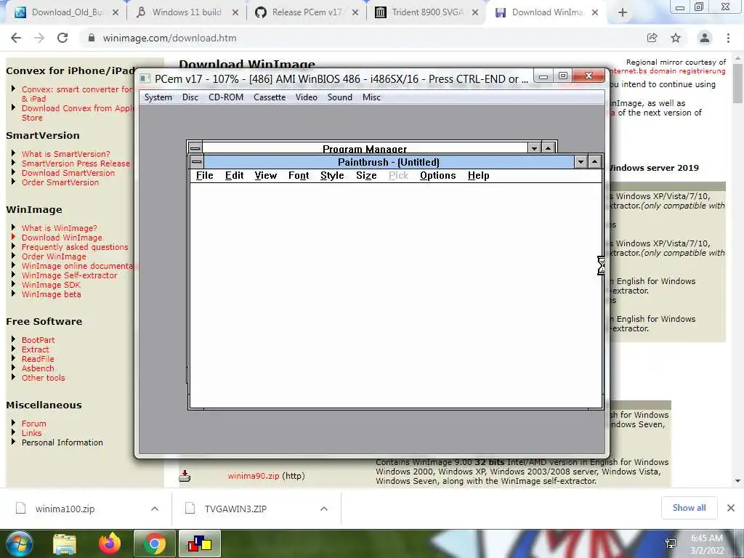
Task: Open PCem Misc menu
Action: [371, 97]
